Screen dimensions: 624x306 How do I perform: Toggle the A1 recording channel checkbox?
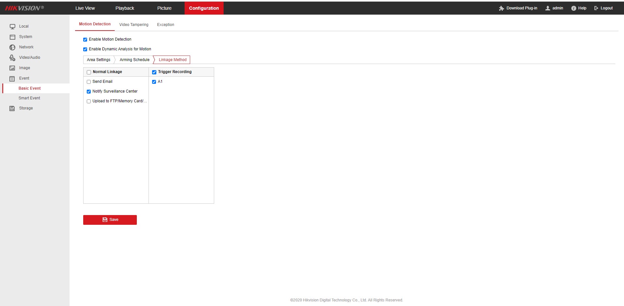154,82
